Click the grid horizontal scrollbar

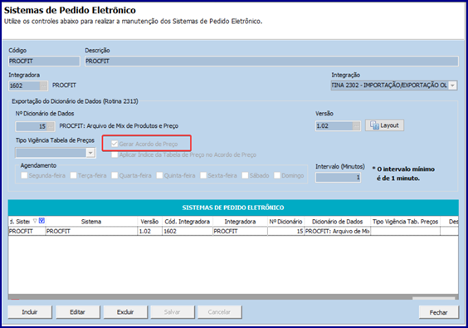tap(233, 297)
